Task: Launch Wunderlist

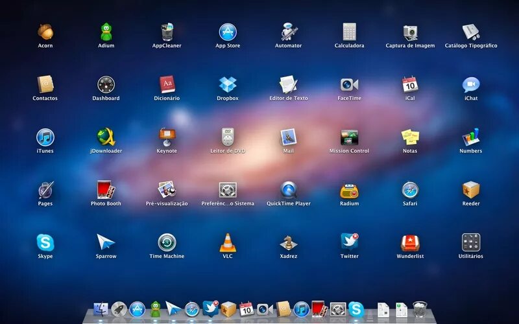Action: point(410,243)
